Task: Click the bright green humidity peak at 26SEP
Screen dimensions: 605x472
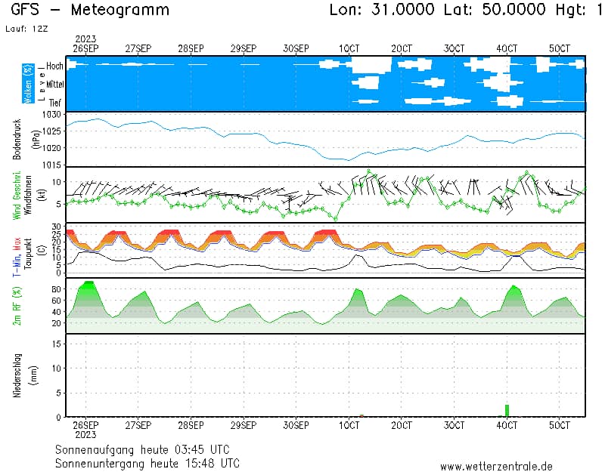Action: click(88, 285)
